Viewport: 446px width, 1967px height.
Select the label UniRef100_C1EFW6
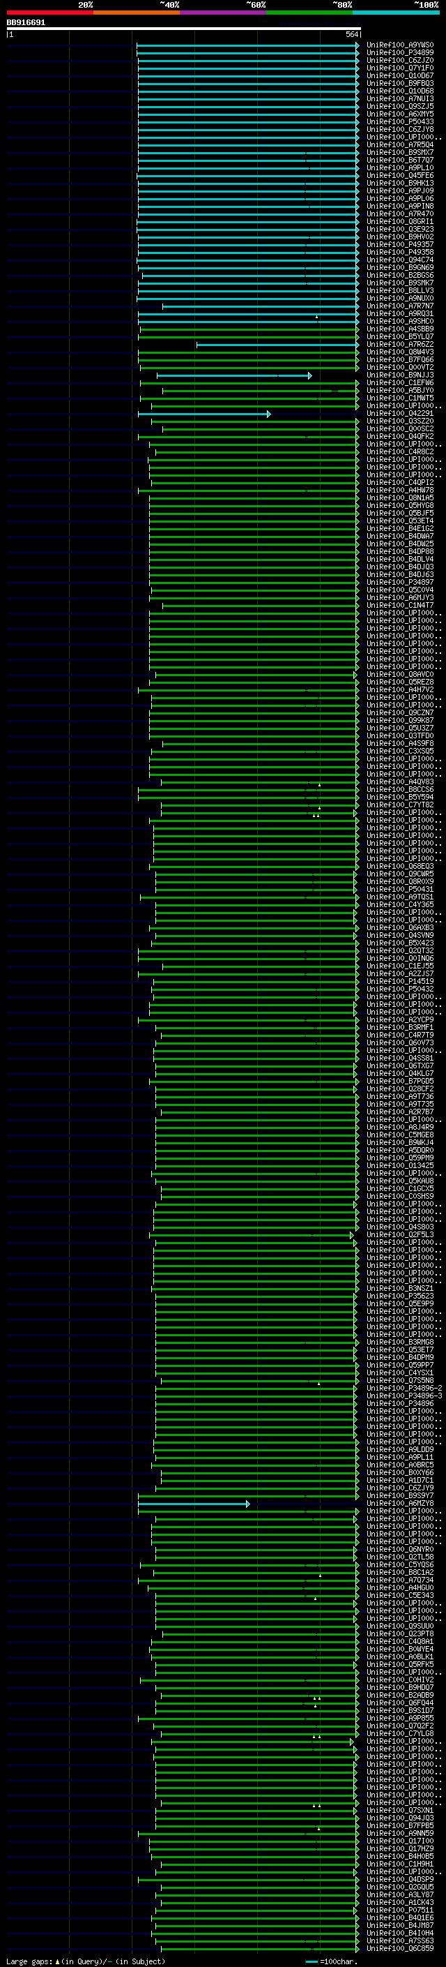(399, 382)
